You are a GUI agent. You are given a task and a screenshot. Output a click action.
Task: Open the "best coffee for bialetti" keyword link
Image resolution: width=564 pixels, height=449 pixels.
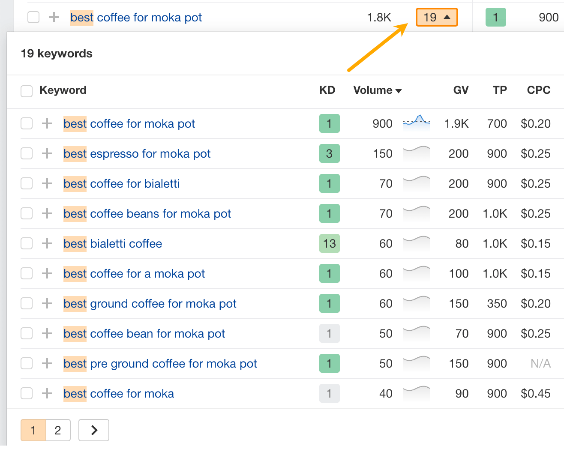coord(121,183)
